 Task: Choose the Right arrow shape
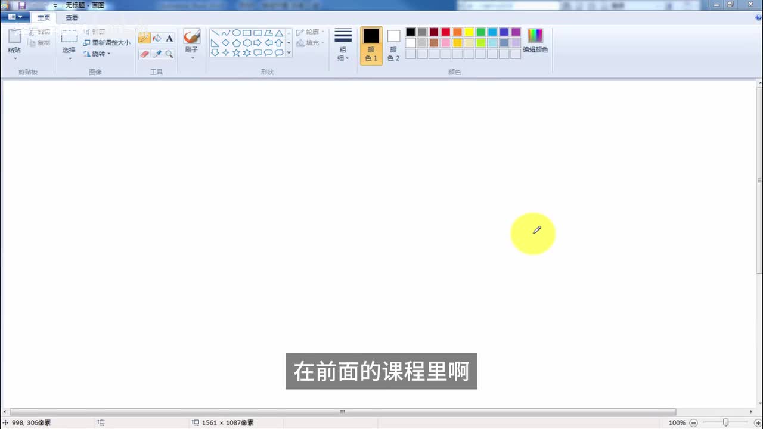(x=258, y=43)
